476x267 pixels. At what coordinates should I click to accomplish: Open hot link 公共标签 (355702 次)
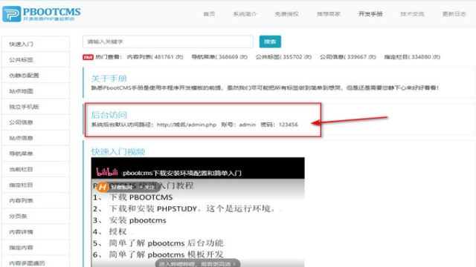(283, 57)
